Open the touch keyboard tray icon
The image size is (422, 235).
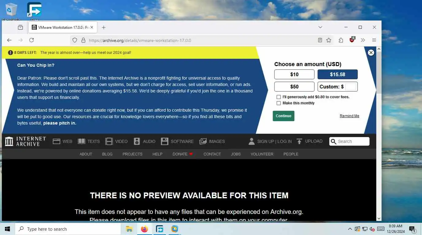point(381,229)
